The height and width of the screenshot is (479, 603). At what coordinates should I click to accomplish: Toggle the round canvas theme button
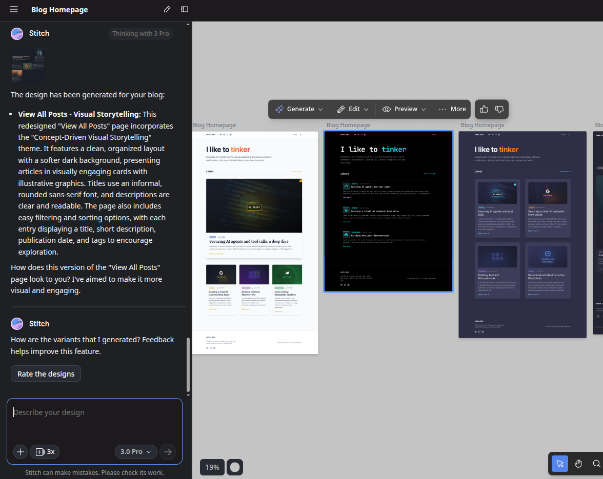pos(235,467)
